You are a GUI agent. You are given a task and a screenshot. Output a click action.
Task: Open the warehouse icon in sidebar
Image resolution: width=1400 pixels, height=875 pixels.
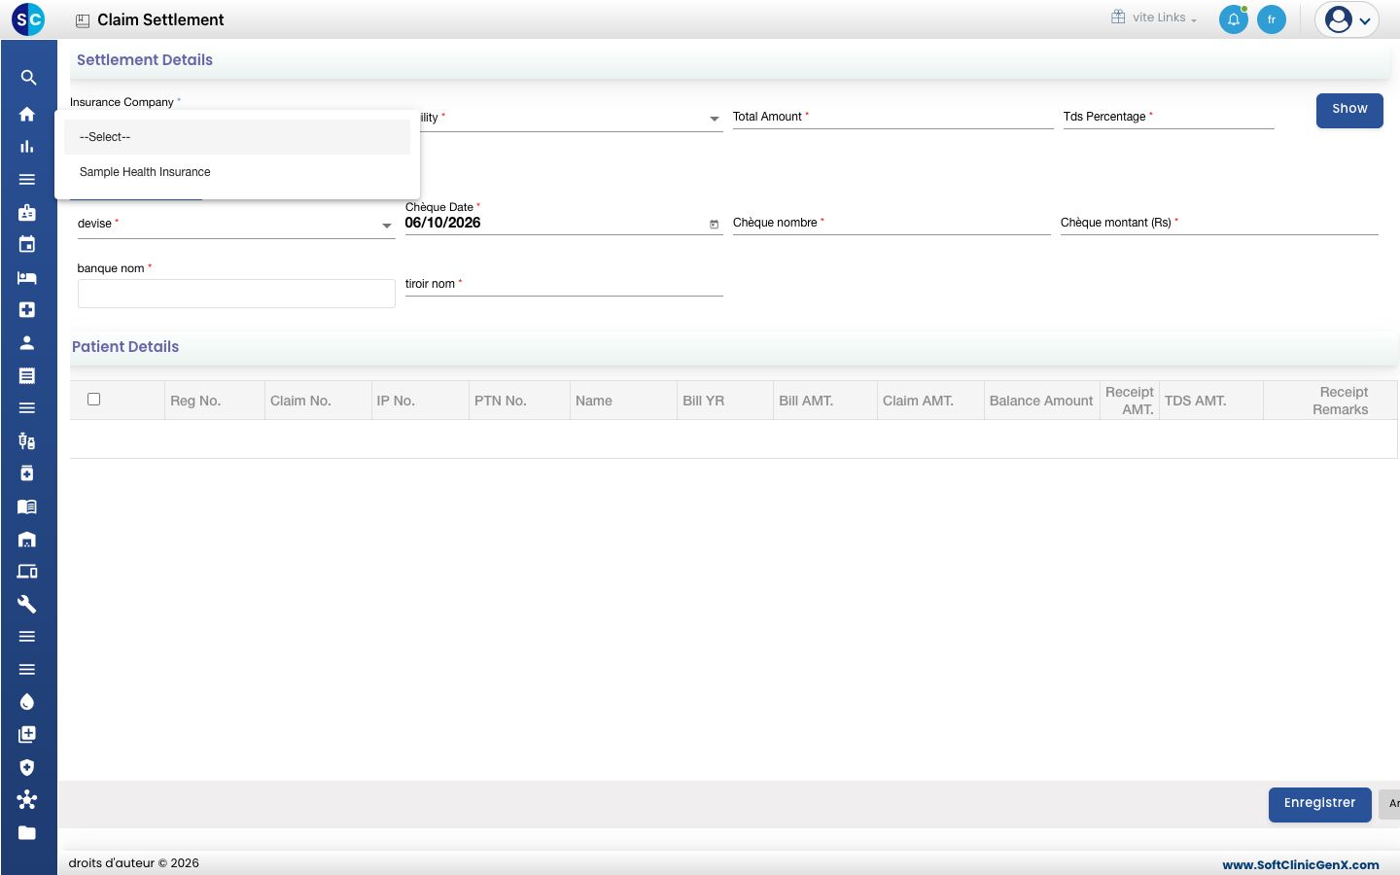tap(27, 539)
